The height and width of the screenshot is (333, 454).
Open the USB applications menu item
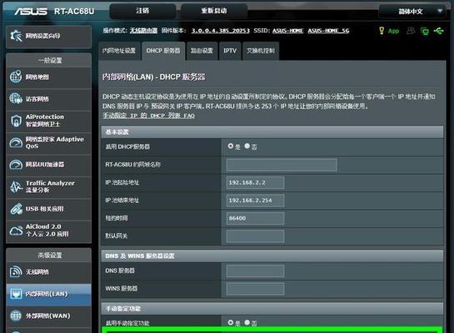tap(48, 209)
